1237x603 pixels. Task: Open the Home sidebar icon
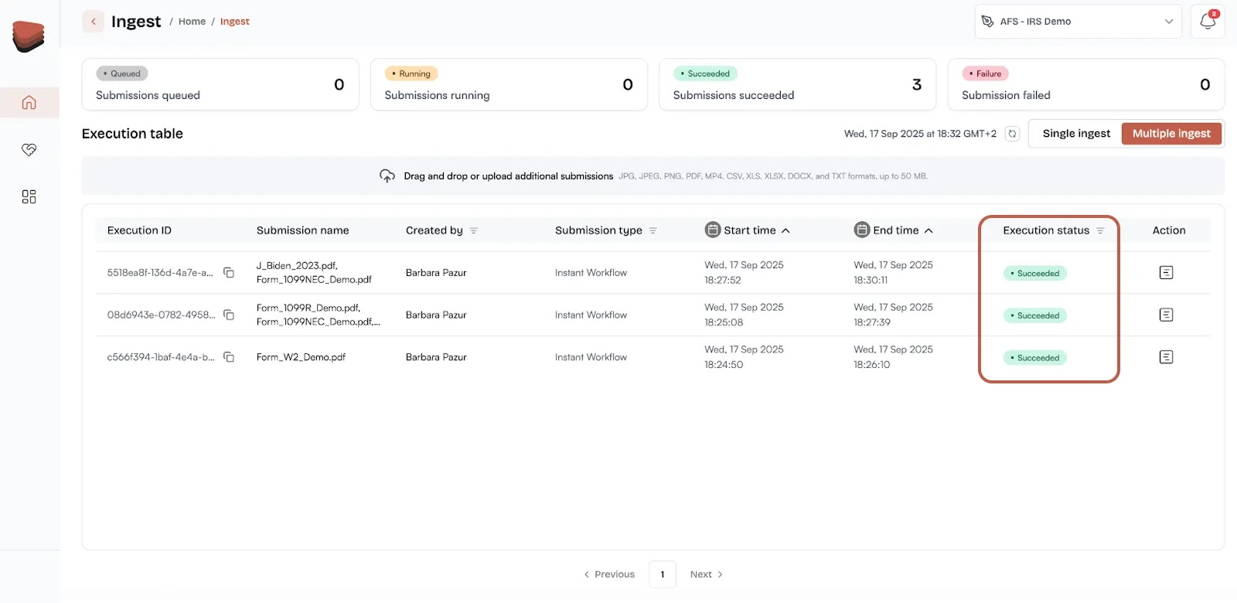tap(29, 102)
